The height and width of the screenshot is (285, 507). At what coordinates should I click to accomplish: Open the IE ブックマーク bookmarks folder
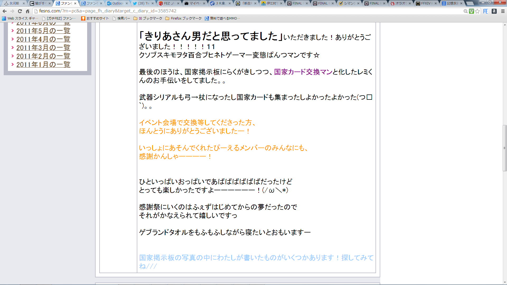point(148,18)
